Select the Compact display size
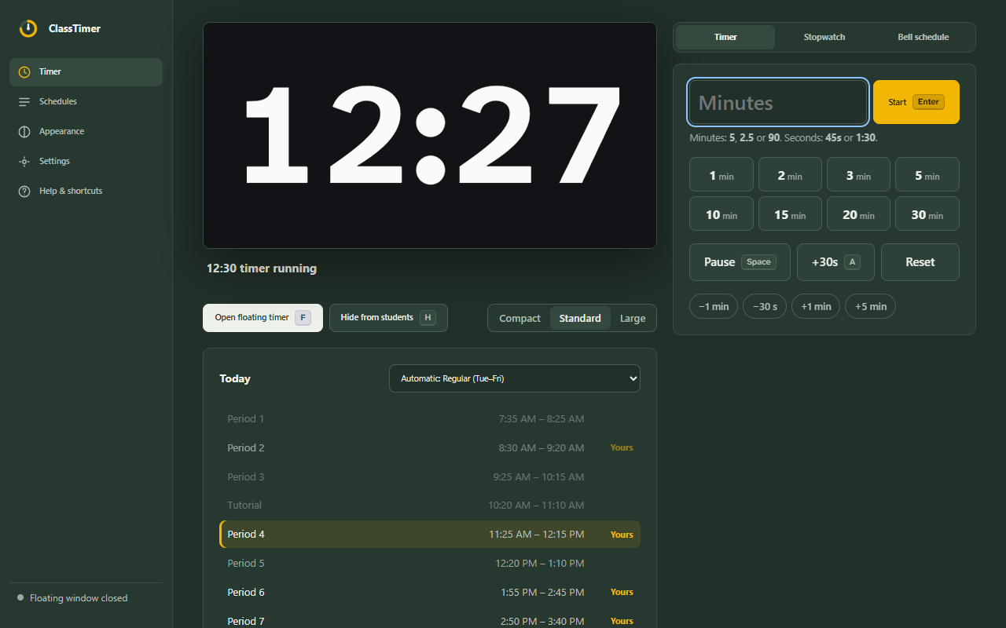Screen dimensions: 1006x628 pyautogui.click(x=520, y=318)
